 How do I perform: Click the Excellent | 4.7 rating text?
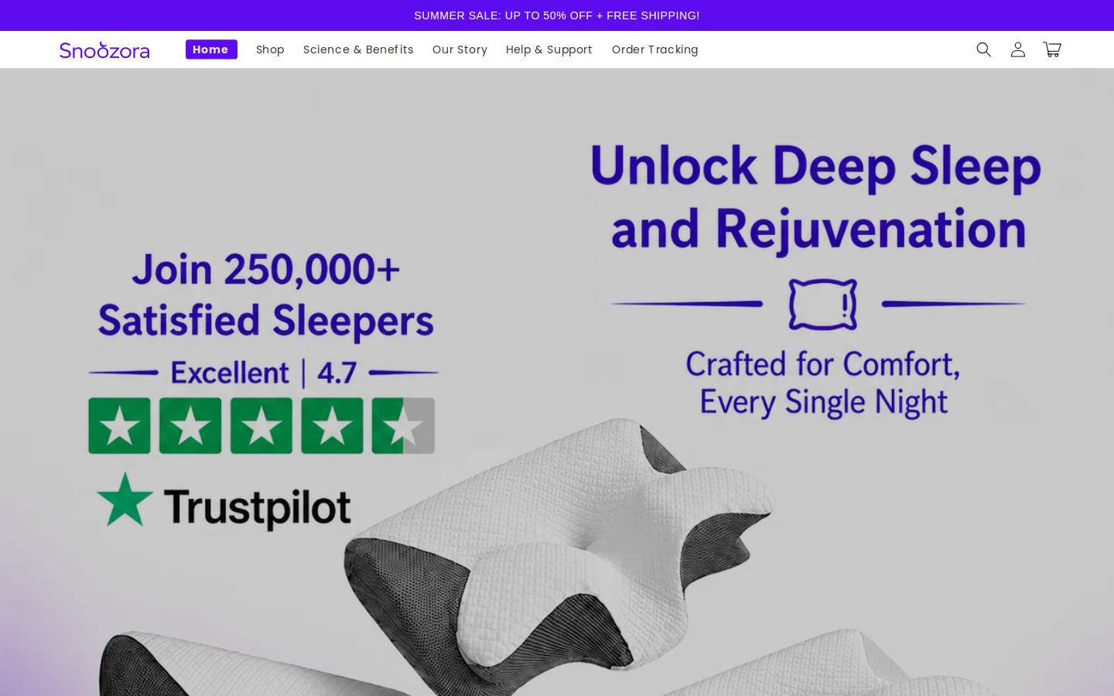click(x=264, y=373)
